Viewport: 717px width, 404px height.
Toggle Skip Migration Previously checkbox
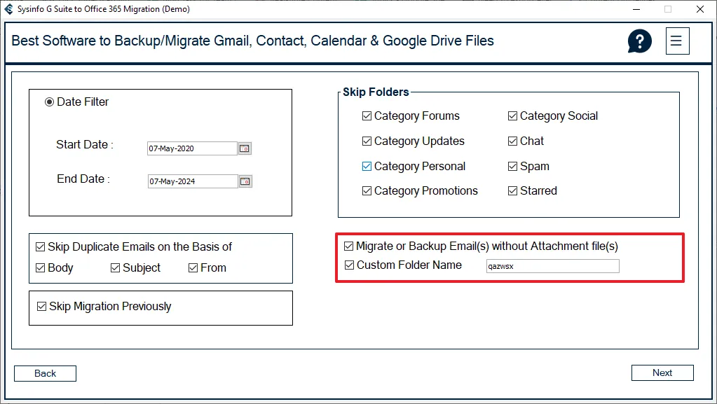tap(41, 306)
